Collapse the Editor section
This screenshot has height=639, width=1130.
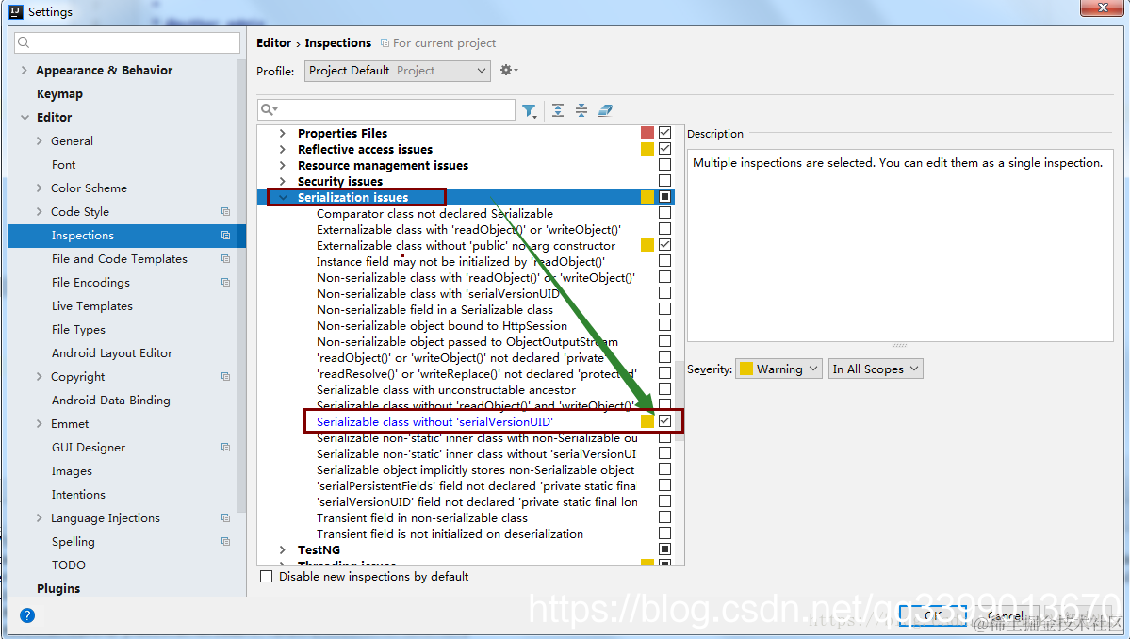[x=25, y=118]
